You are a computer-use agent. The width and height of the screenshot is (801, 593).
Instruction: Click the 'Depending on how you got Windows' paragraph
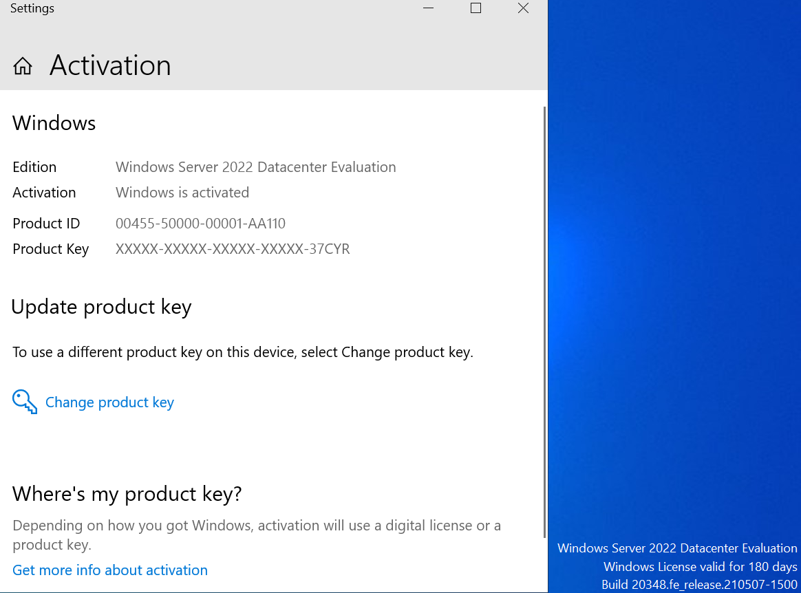pos(257,535)
